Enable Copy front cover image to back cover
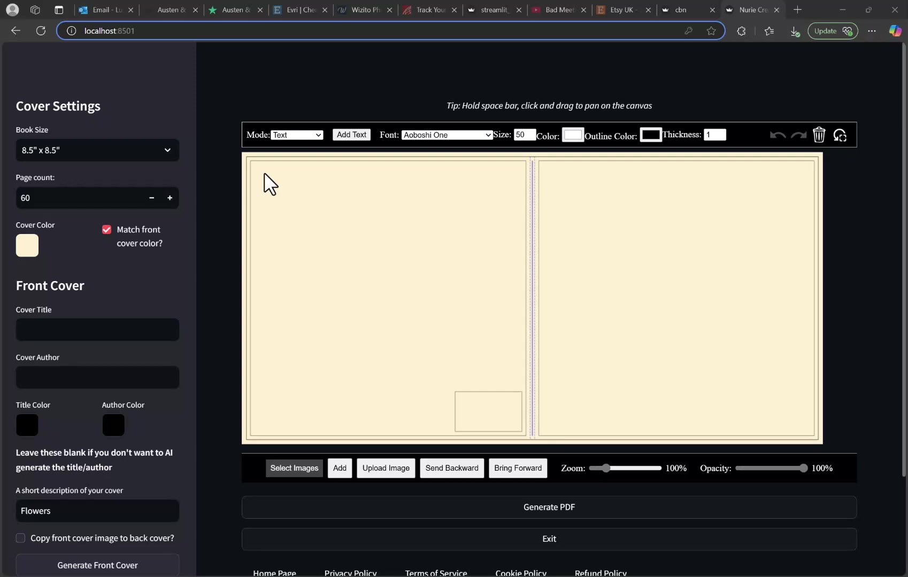The image size is (908, 577). [x=20, y=538]
